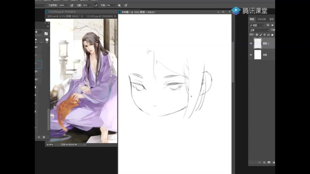Viewport: 310px width, 174px height.
Task: Open the flow 42% dropdown arrow
Action: click(91, 5)
